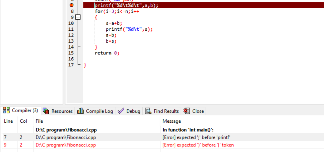Screen dimensions: 324x152
Task: Collapse the code fold box at line 9
Action: 78,17
